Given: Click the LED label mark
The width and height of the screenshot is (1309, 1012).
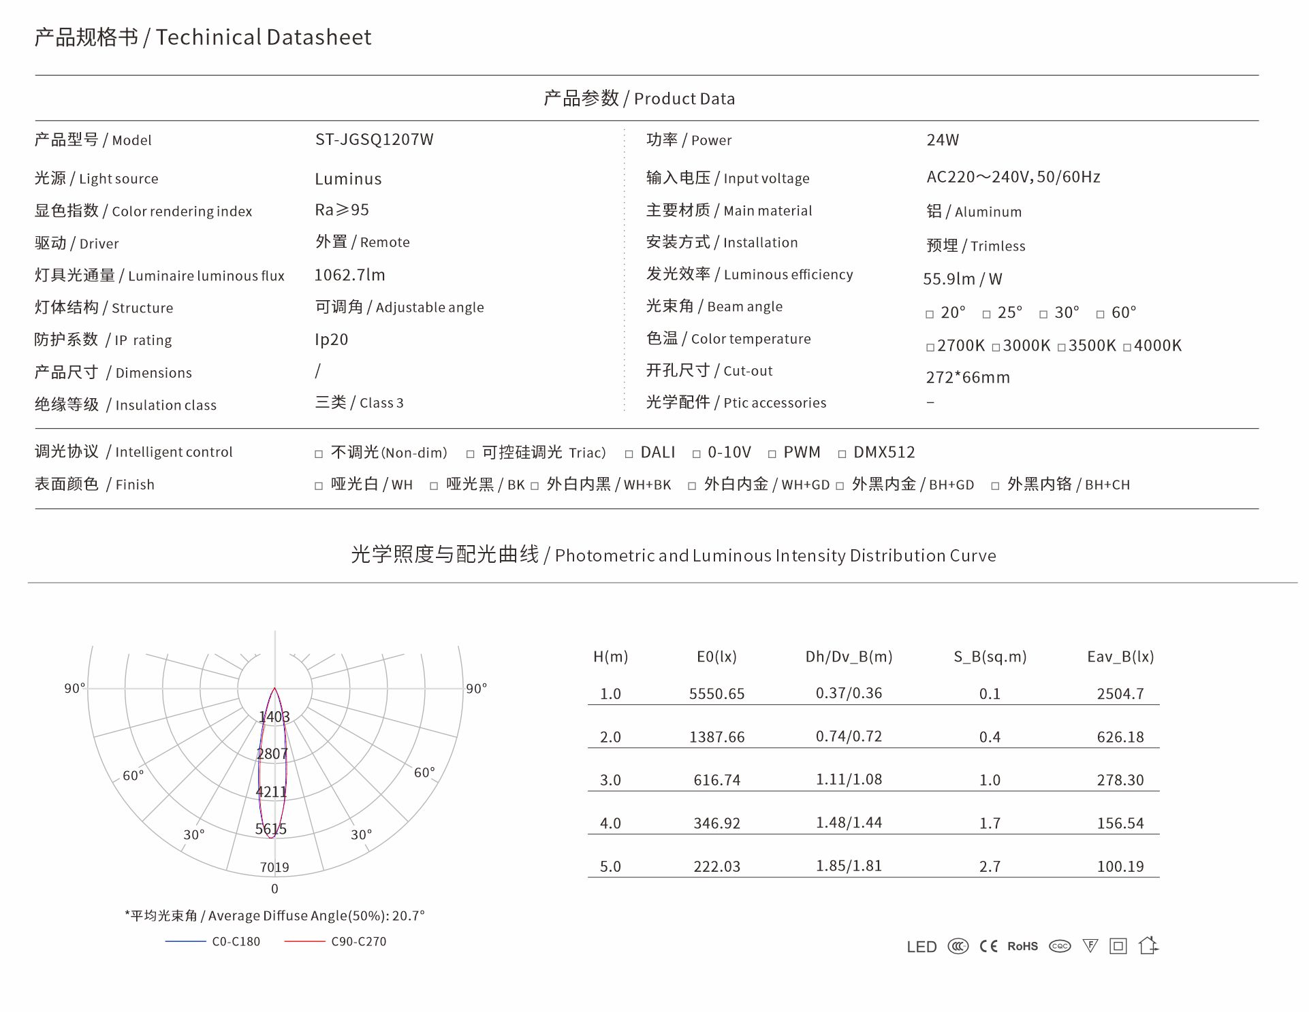Looking at the screenshot, I should pyautogui.click(x=921, y=947).
